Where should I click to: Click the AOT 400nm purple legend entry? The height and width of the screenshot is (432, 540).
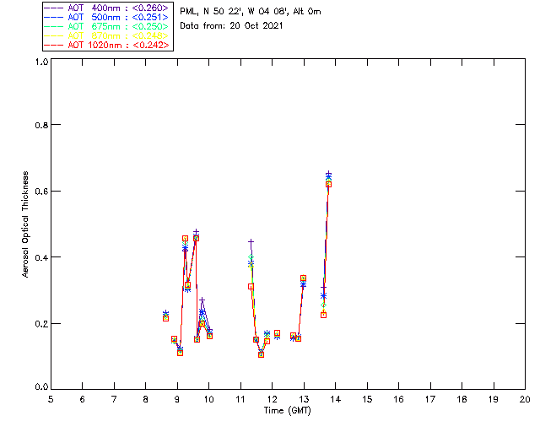(111, 8)
